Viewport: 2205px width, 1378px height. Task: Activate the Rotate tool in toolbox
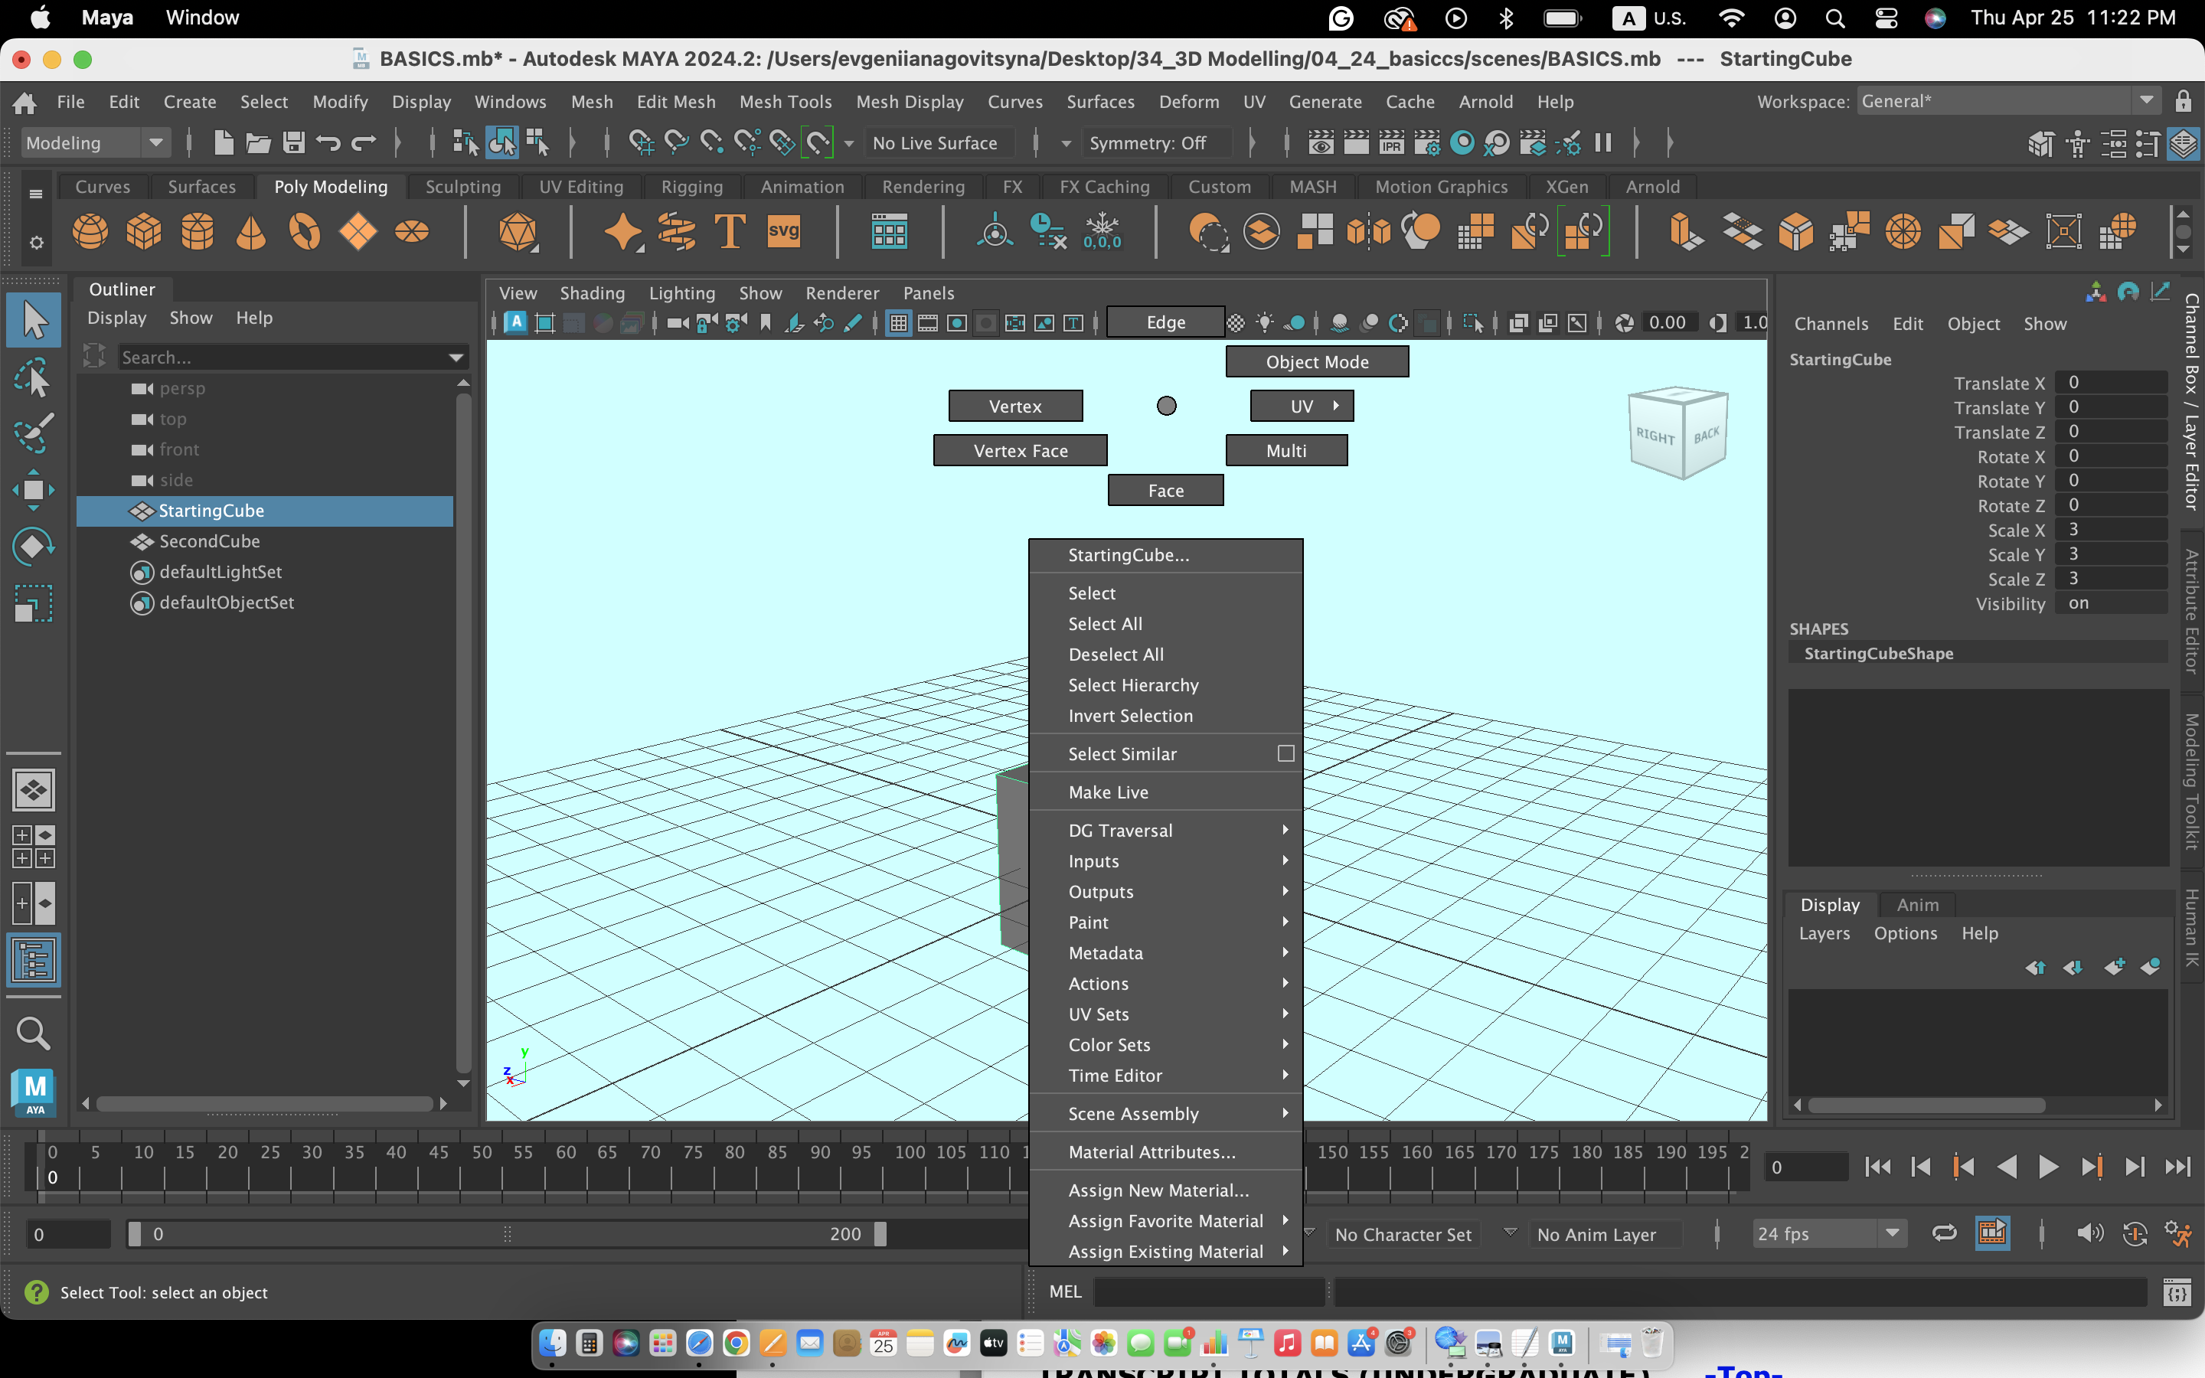[x=34, y=547]
